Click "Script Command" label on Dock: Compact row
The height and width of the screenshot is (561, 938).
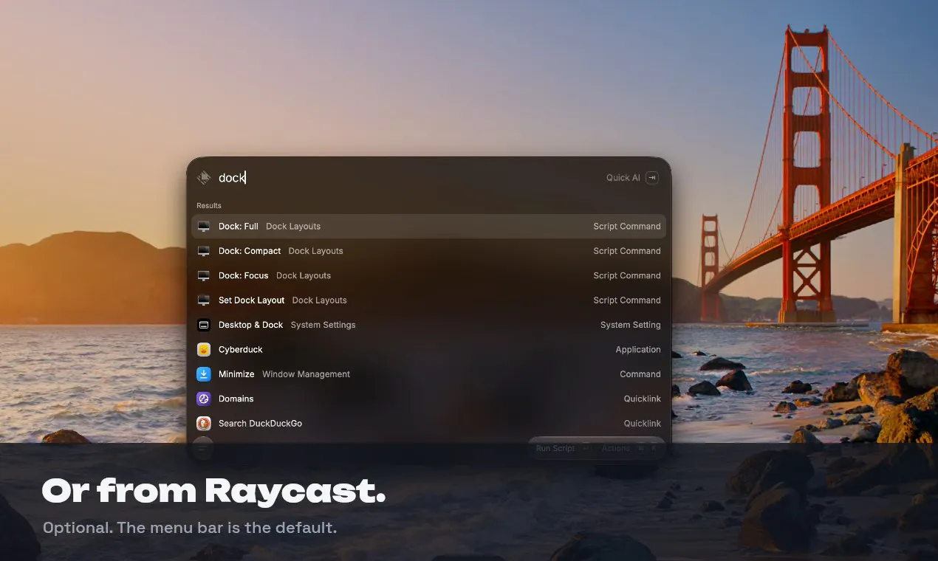point(627,251)
